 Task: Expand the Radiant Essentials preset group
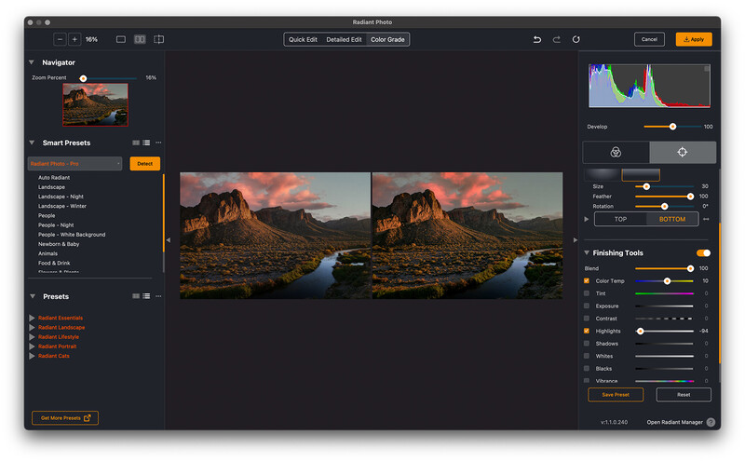pyautogui.click(x=32, y=318)
